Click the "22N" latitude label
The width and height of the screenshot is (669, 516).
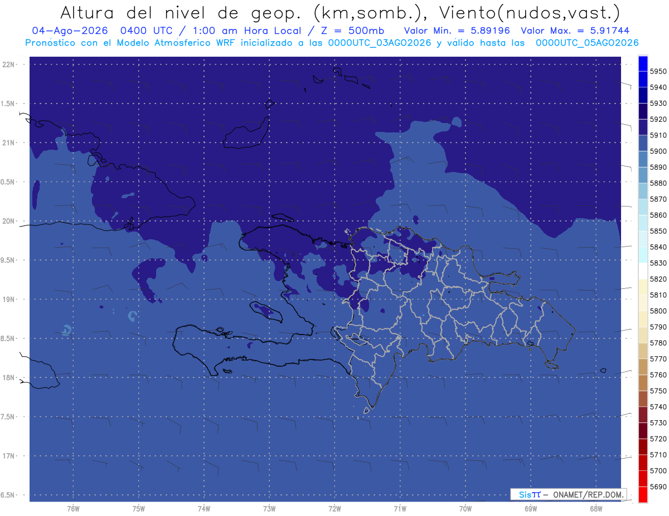(8, 65)
